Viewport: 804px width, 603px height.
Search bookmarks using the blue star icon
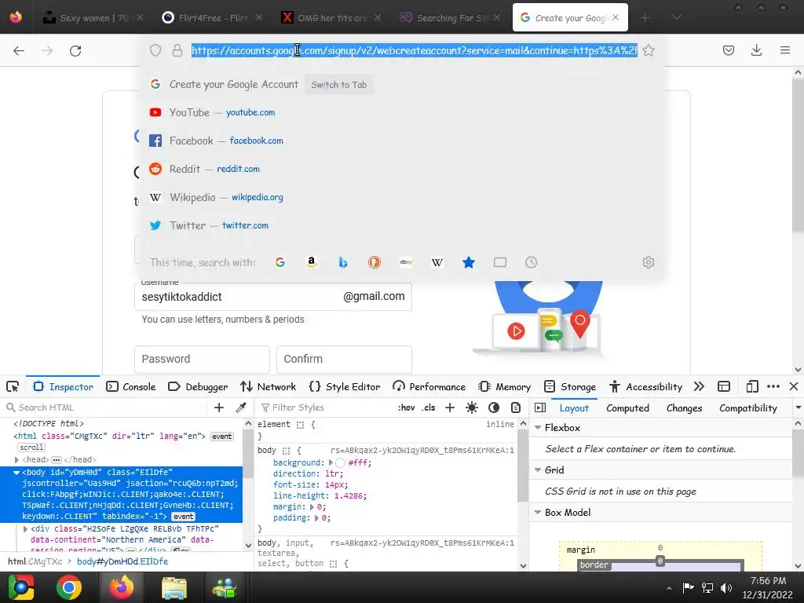469,262
